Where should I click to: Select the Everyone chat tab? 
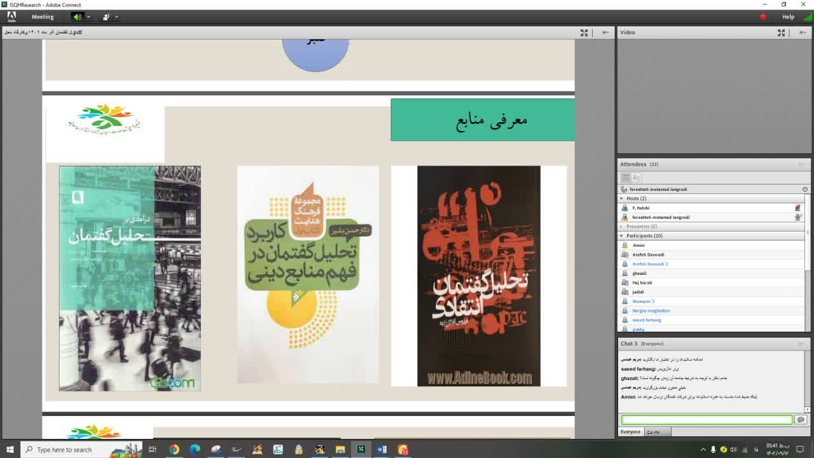click(631, 432)
